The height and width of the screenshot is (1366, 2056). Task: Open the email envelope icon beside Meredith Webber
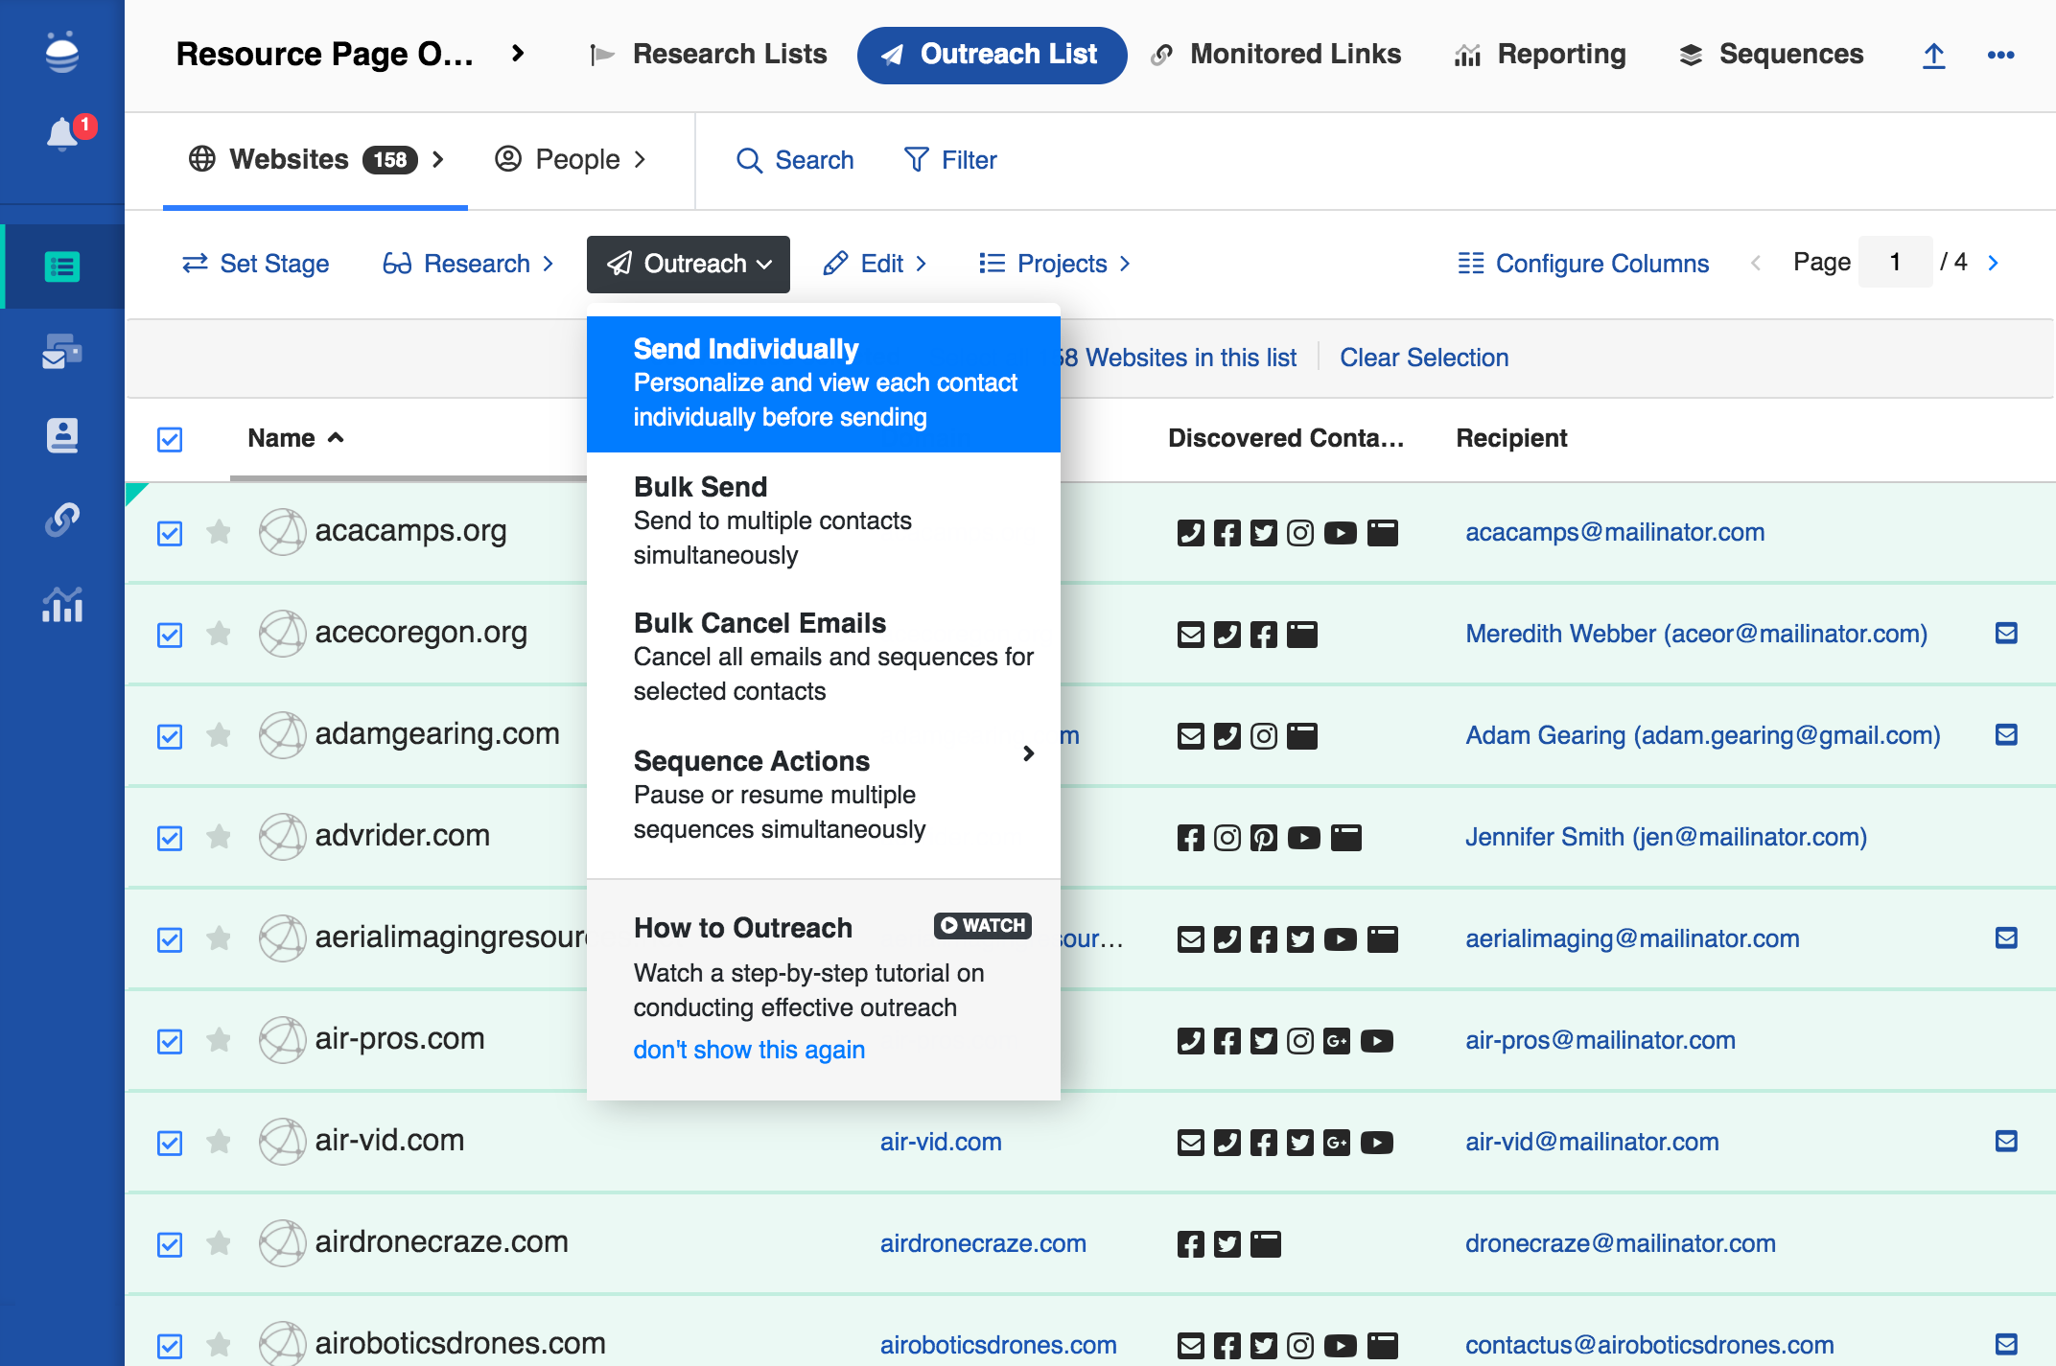[x=2006, y=633]
